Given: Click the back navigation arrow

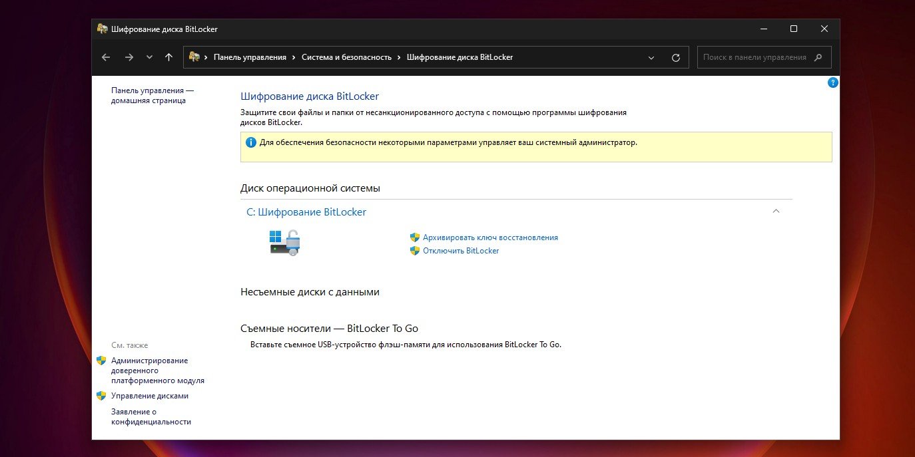Looking at the screenshot, I should 105,57.
